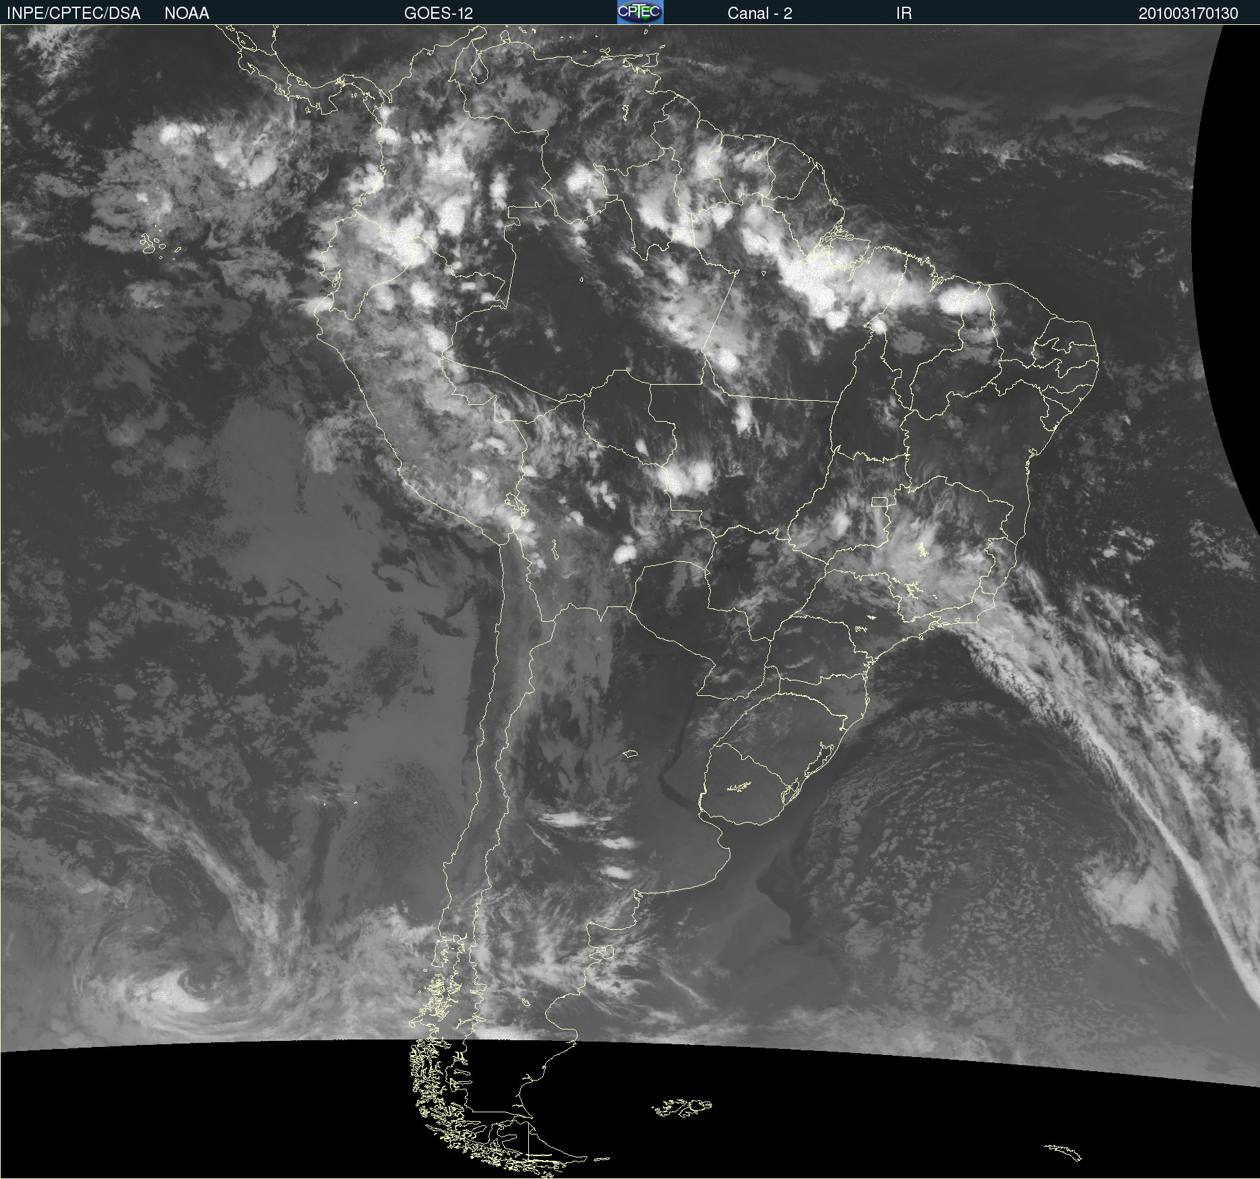Click the 201003170130 timestamp
The image size is (1260, 1179).
click(x=1188, y=13)
